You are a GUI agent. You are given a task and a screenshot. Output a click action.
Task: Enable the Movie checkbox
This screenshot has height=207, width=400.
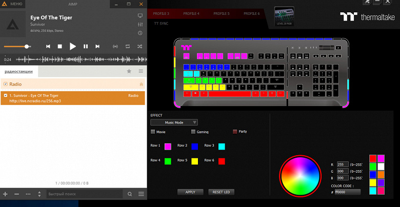153,132
